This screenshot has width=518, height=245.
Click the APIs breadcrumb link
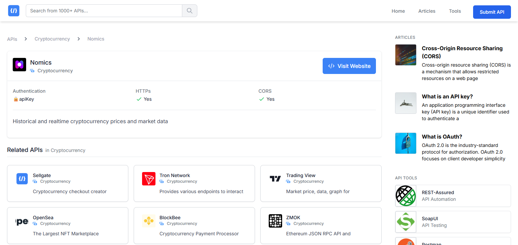(12, 39)
